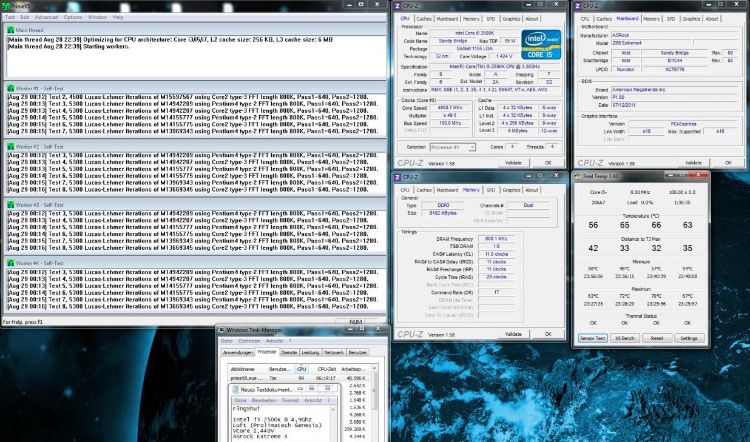Click the CPU-Z title icon in the Mainboard window
750x442 pixels.
tap(577, 5)
